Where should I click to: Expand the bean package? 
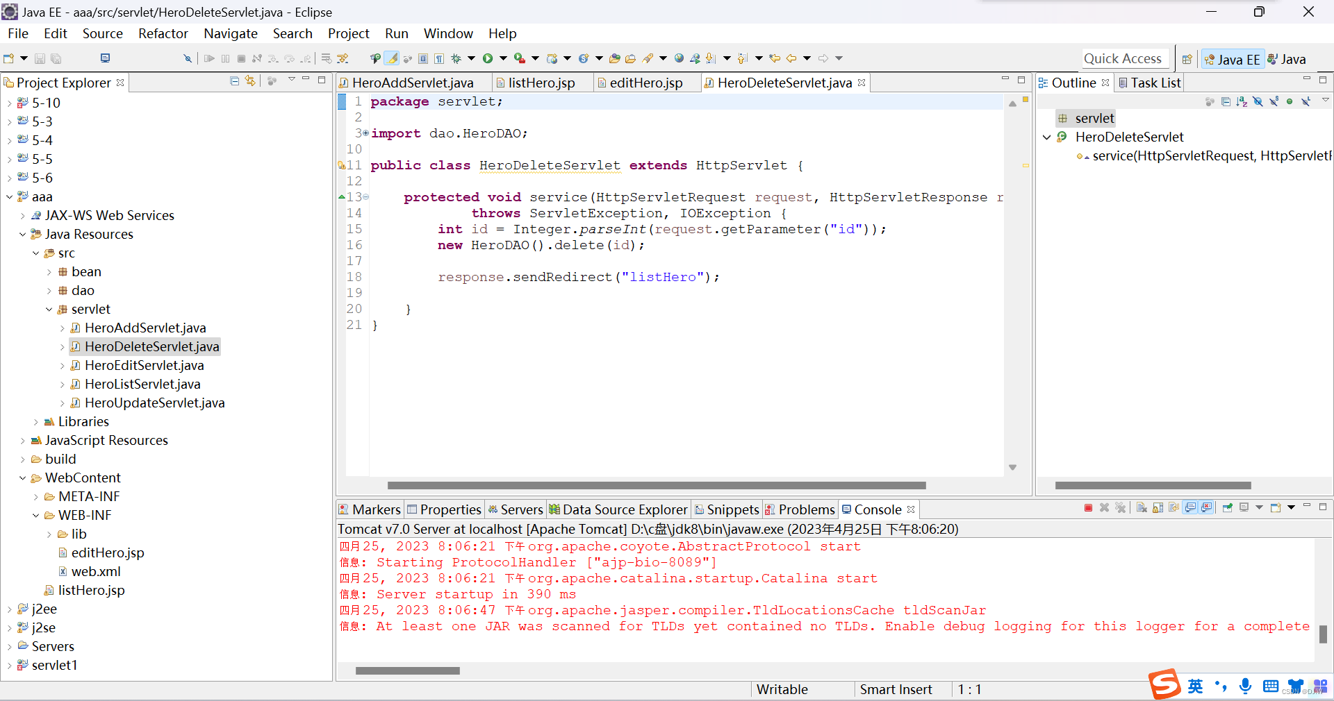(49, 272)
